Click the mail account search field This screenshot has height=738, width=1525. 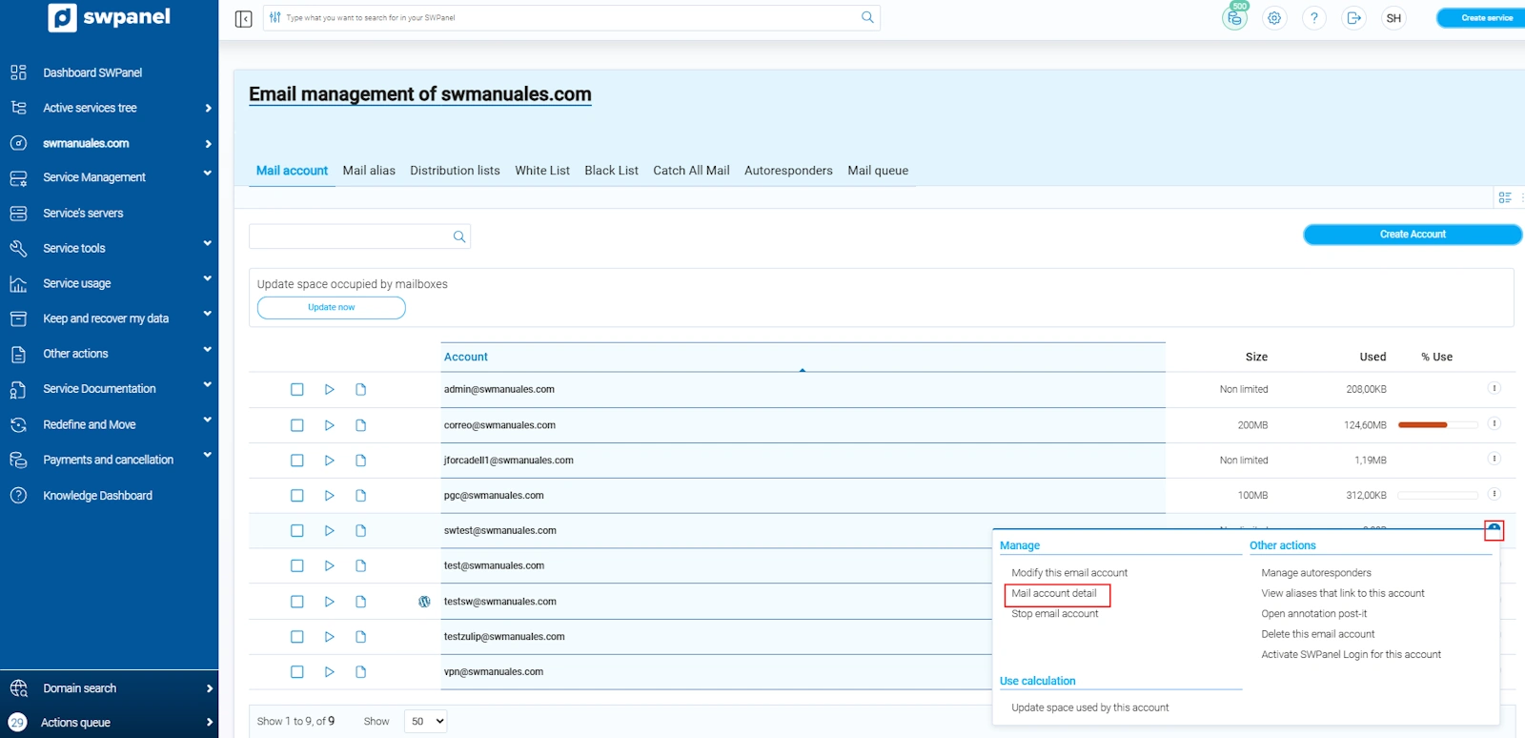pyautogui.click(x=350, y=236)
